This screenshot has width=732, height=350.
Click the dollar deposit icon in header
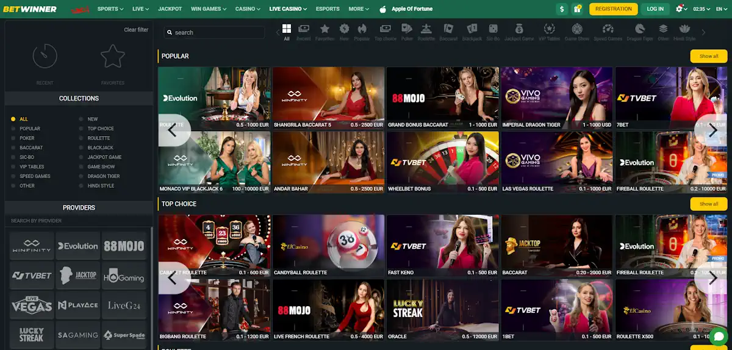562,9
